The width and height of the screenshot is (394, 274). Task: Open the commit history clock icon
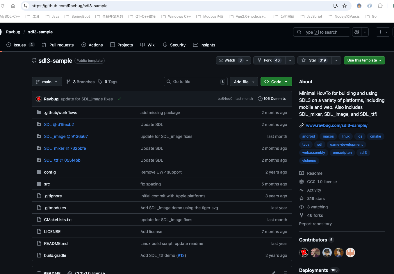[260, 99]
